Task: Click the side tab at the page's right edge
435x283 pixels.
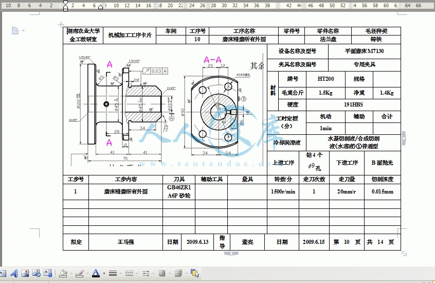Action: [x=404, y=138]
